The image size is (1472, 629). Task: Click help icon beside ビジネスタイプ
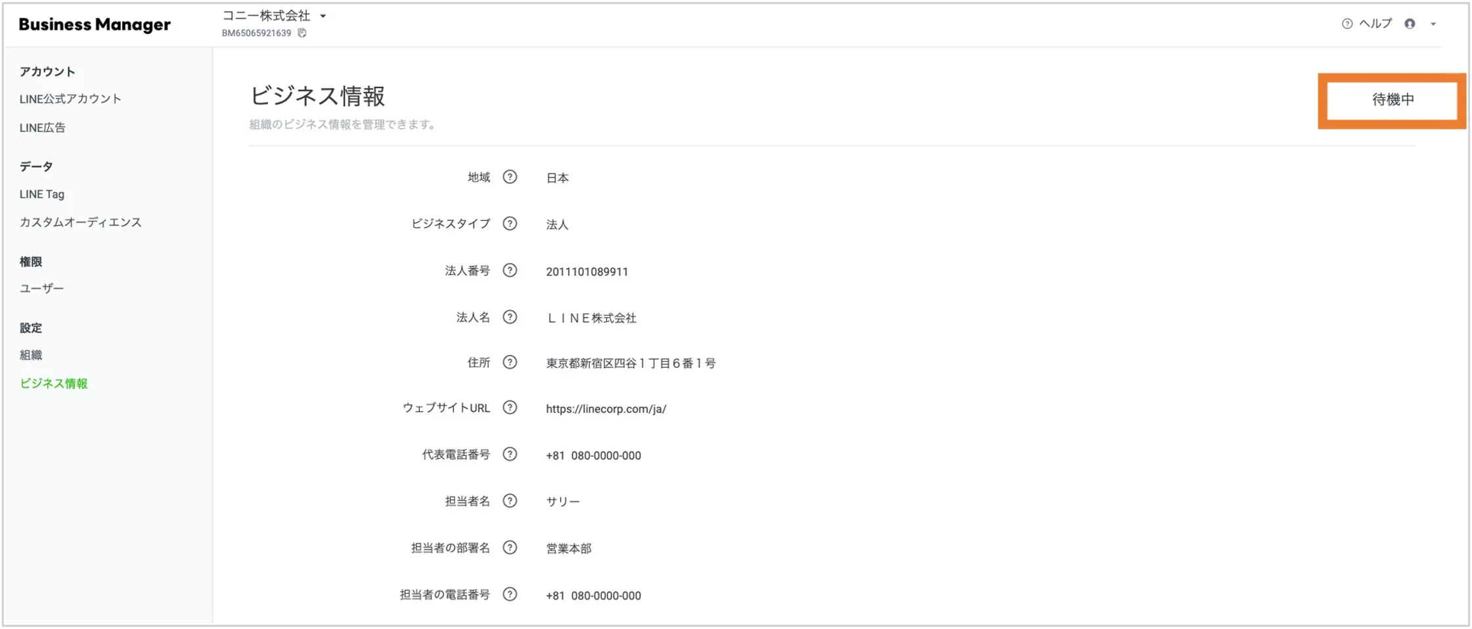(510, 223)
